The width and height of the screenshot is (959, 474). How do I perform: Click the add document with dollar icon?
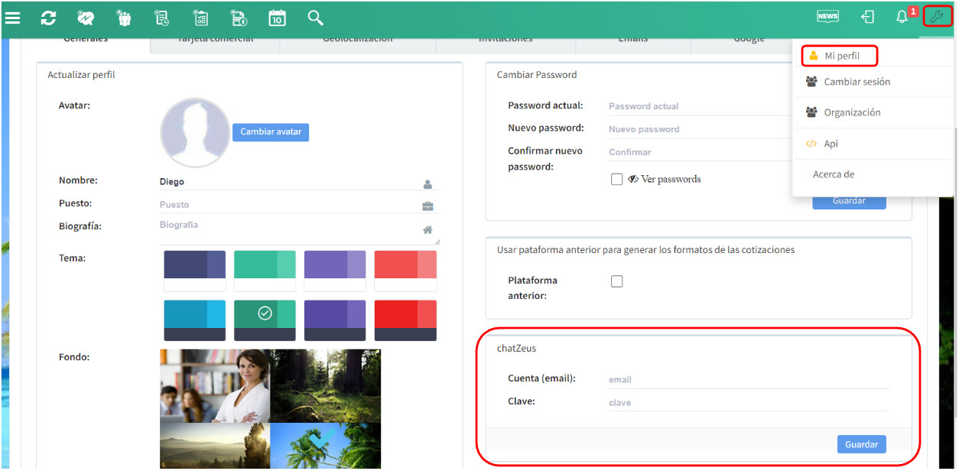click(x=239, y=18)
